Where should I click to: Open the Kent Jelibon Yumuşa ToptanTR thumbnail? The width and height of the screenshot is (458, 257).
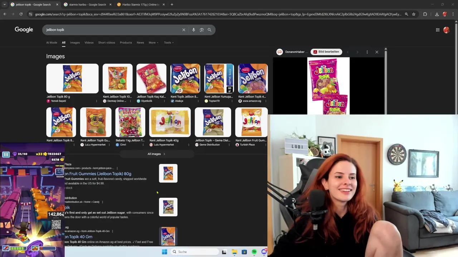point(219,79)
